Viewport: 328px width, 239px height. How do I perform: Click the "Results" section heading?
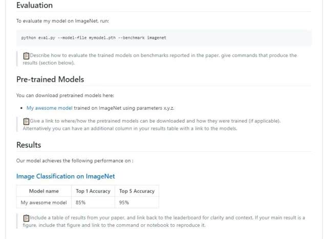29,145
